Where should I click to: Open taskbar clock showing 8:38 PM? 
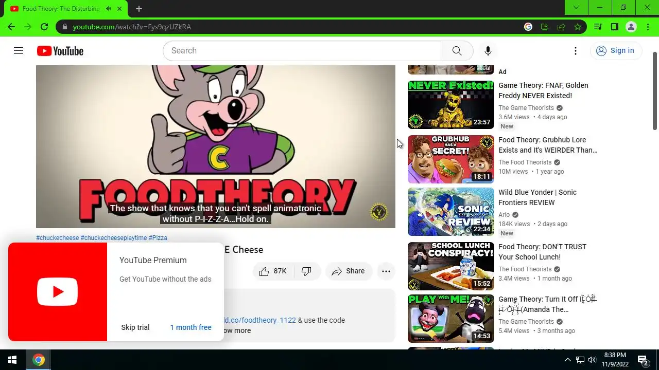tap(615, 360)
